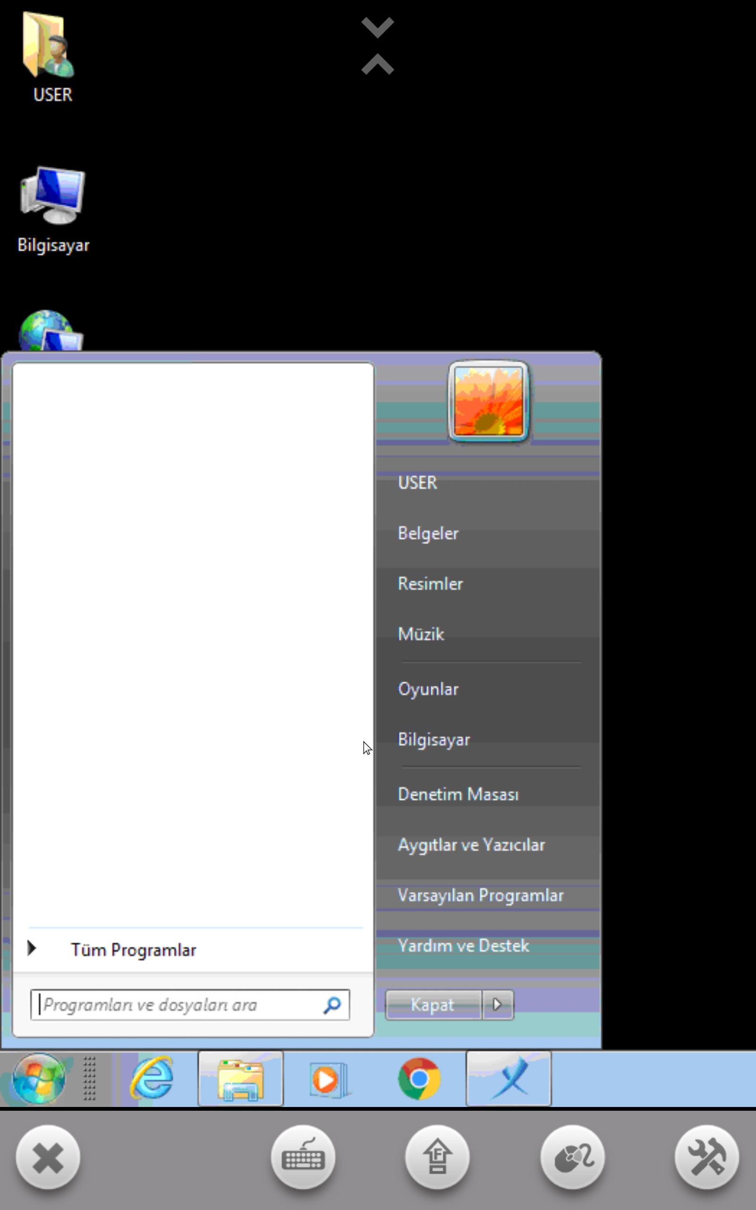Open the tools settings button
The width and height of the screenshot is (756, 1210).
[707, 1158]
